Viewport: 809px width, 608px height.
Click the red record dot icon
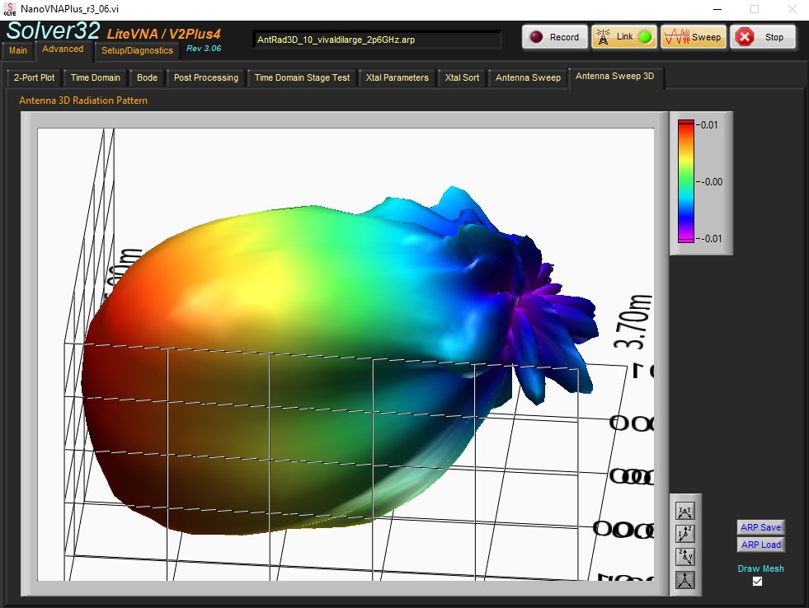537,37
